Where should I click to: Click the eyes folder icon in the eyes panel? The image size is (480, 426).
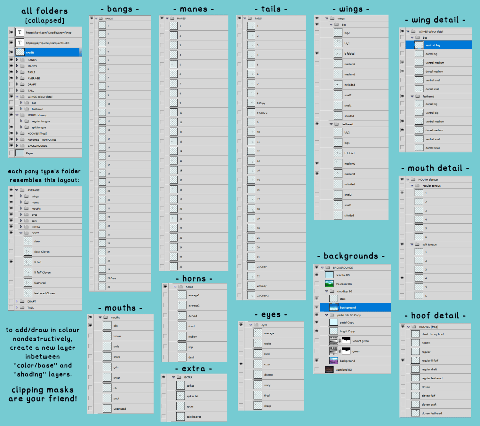256,325
